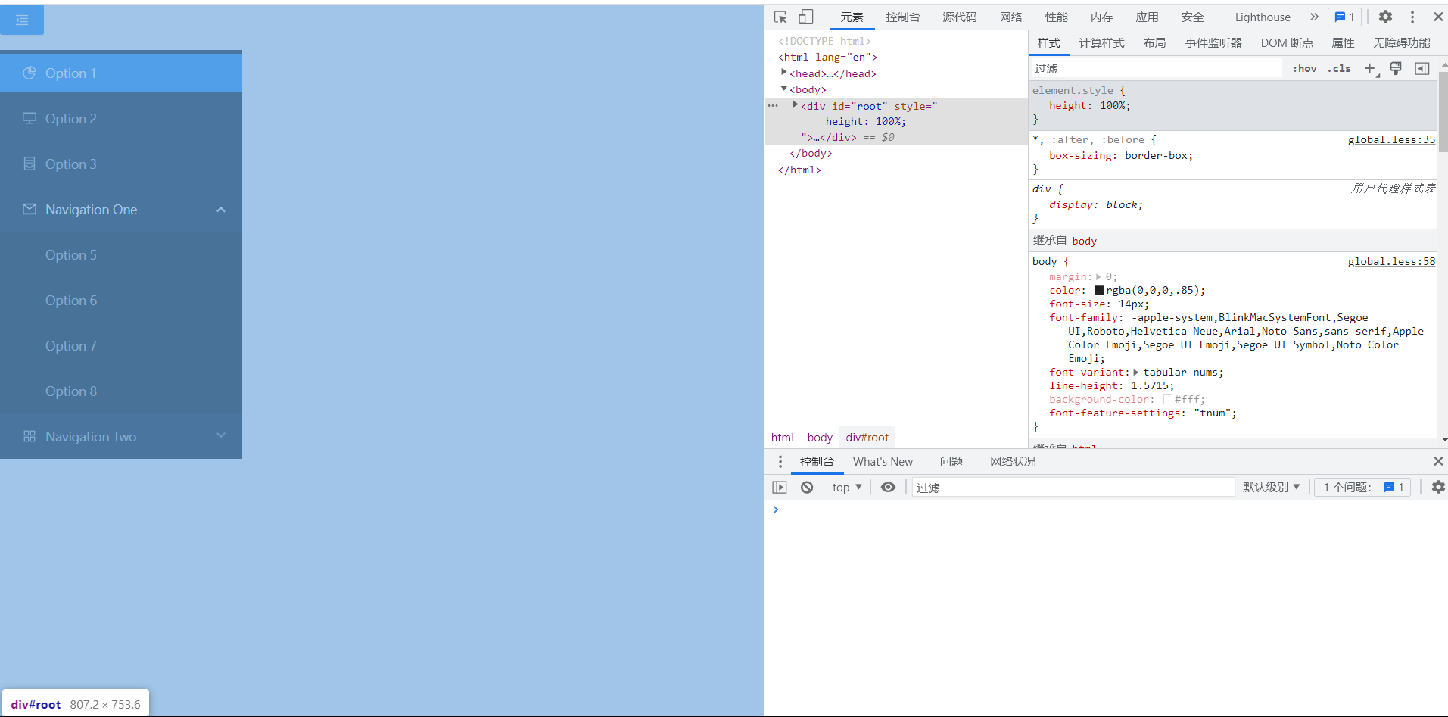Select body in the breadcrumb bar
The width and height of the screenshot is (1448, 717).
coord(820,438)
